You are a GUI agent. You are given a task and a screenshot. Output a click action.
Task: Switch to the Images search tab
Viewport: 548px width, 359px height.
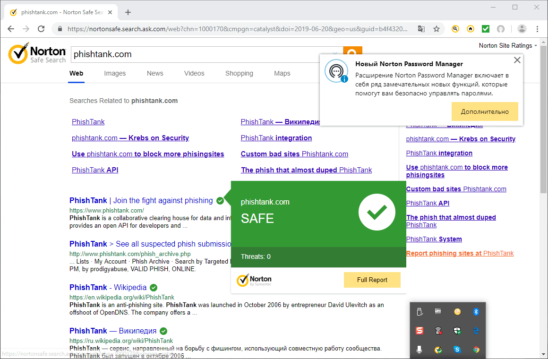[115, 73]
